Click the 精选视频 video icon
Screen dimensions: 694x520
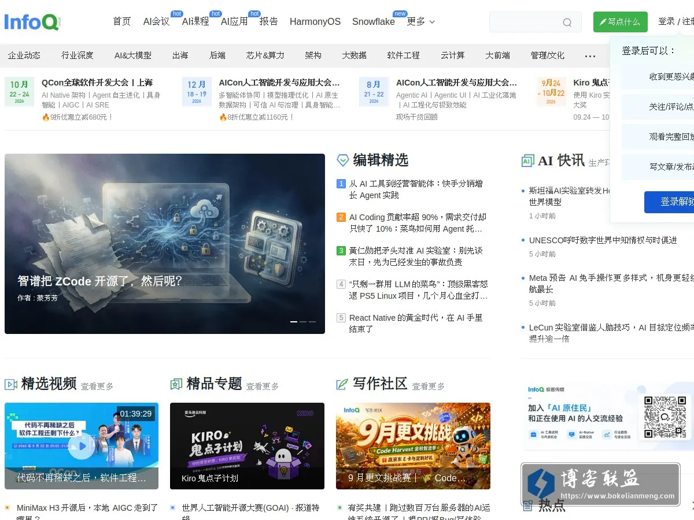[10, 384]
